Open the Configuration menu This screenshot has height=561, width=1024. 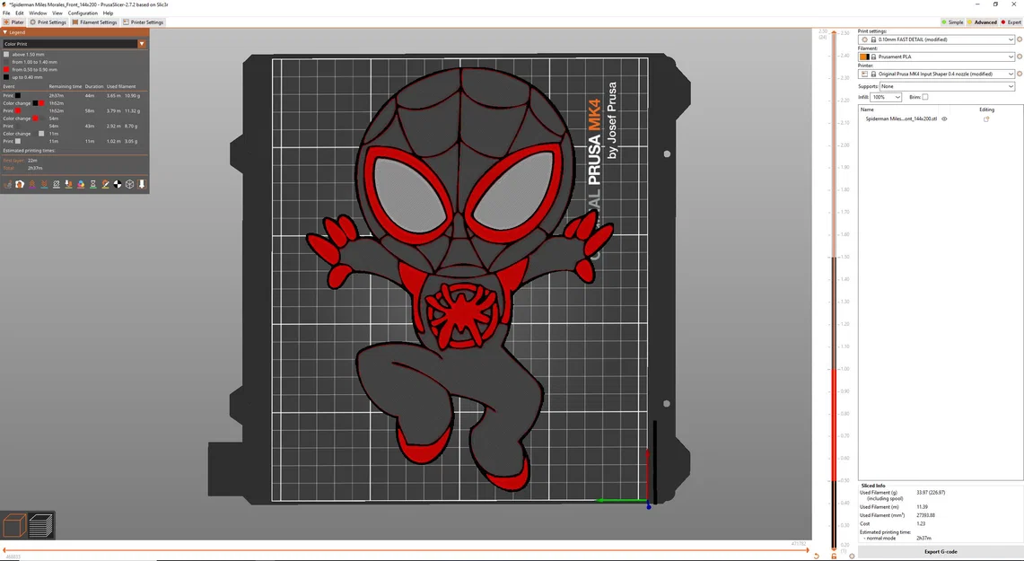click(83, 13)
